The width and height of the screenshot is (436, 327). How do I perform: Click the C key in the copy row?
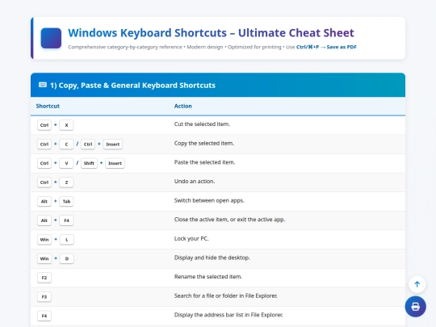coord(66,145)
